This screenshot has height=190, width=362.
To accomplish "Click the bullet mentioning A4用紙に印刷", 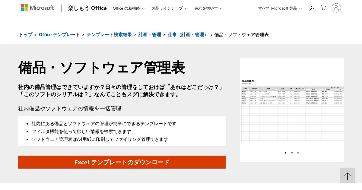I will click(x=100, y=139).
